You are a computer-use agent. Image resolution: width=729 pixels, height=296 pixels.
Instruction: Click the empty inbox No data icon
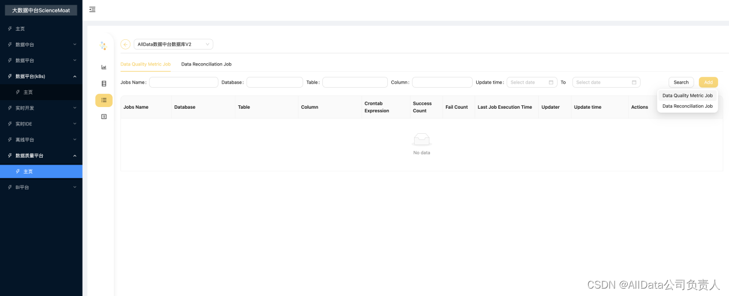click(x=421, y=139)
